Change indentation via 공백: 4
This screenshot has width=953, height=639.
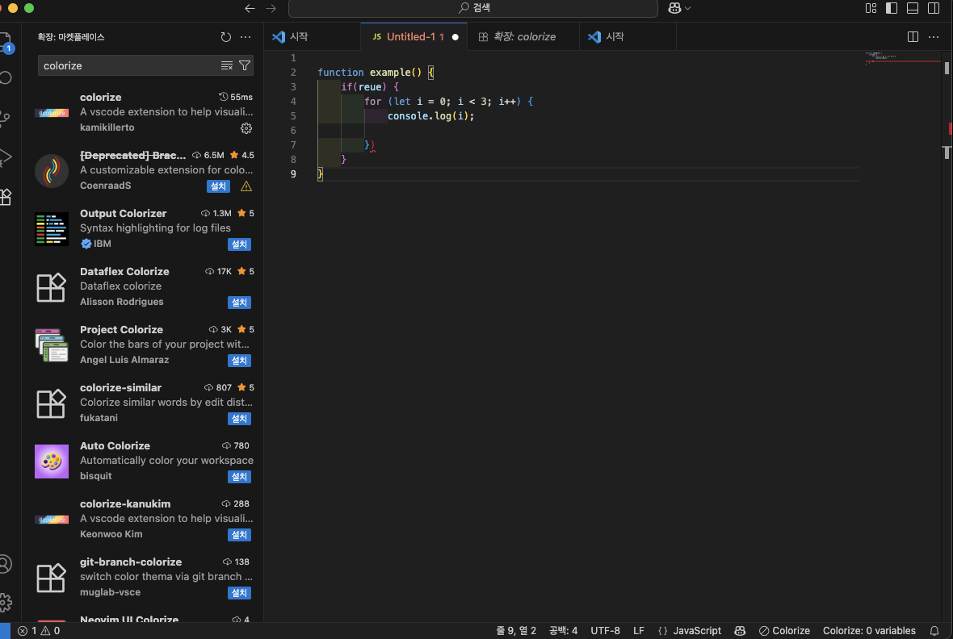click(563, 631)
